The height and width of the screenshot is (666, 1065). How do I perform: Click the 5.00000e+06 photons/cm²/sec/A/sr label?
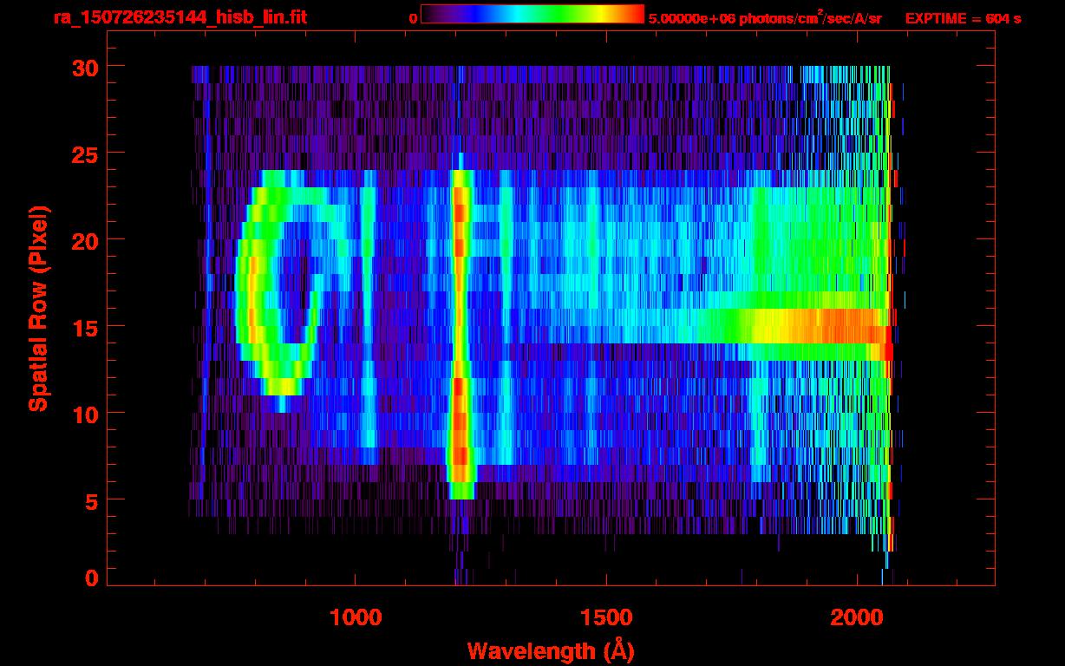tap(765, 17)
